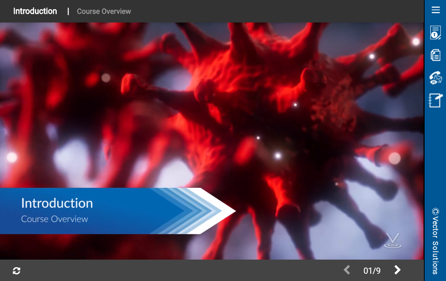Click Course Overview subtitle on blue banner

(55, 219)
